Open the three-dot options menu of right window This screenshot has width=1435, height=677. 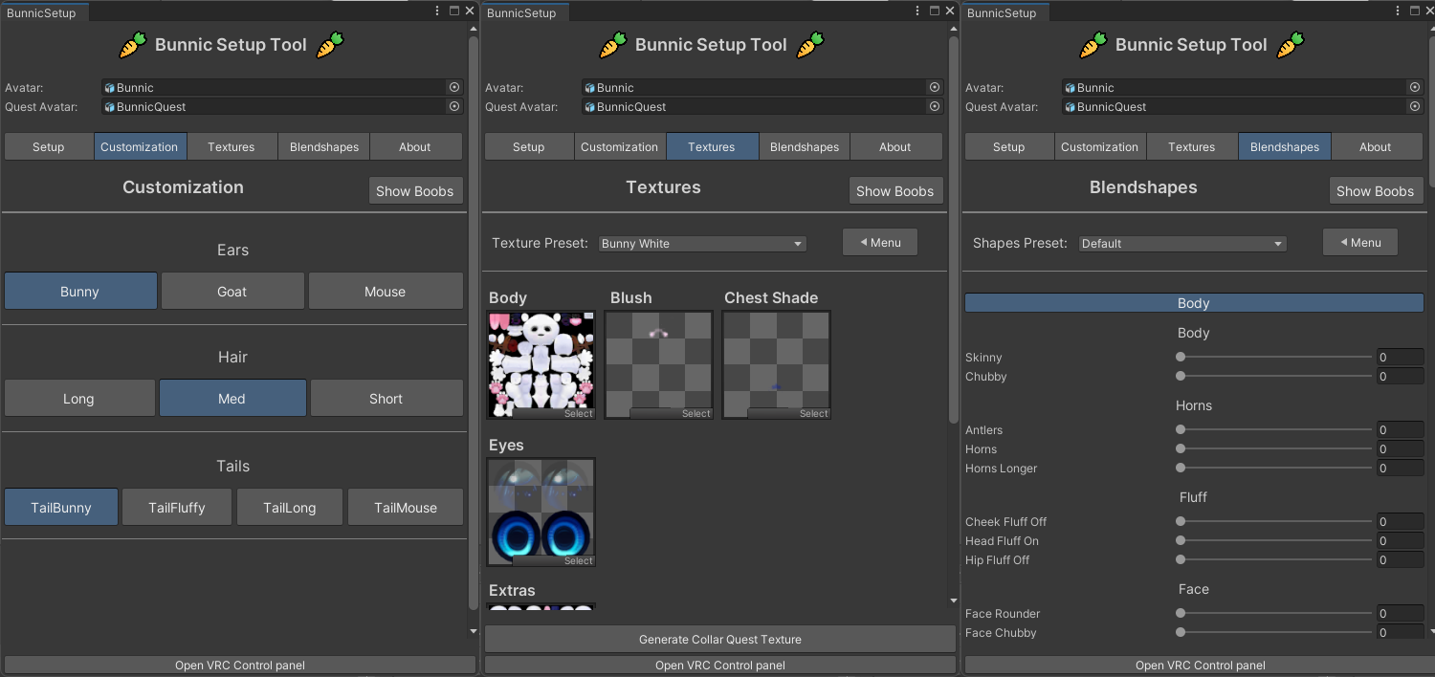point(1400,11)
